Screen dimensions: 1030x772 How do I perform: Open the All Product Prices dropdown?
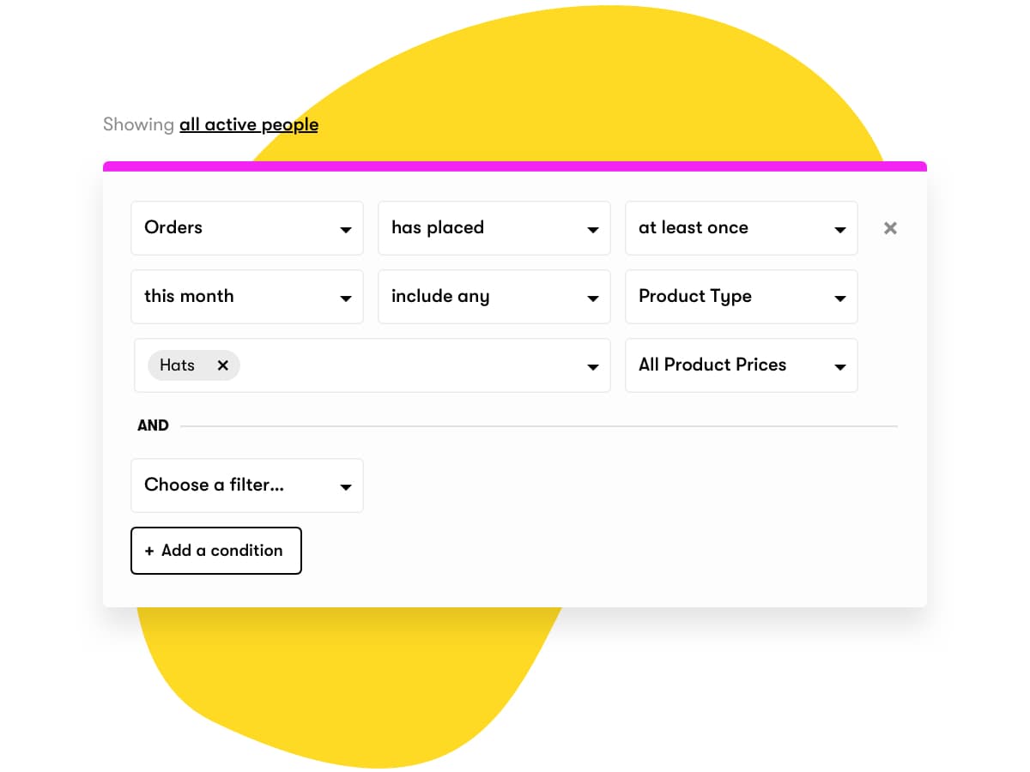click(741, 365)
